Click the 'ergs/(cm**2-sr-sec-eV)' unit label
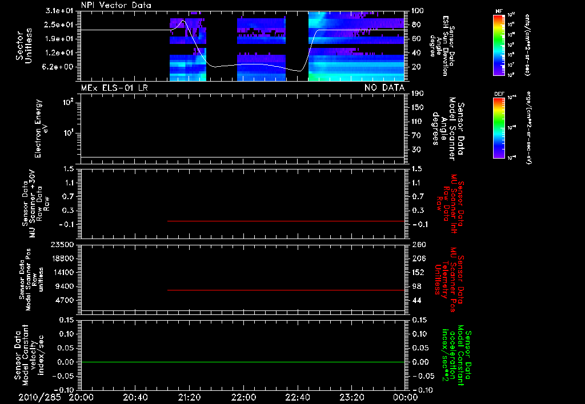 (x=528, y=127)
